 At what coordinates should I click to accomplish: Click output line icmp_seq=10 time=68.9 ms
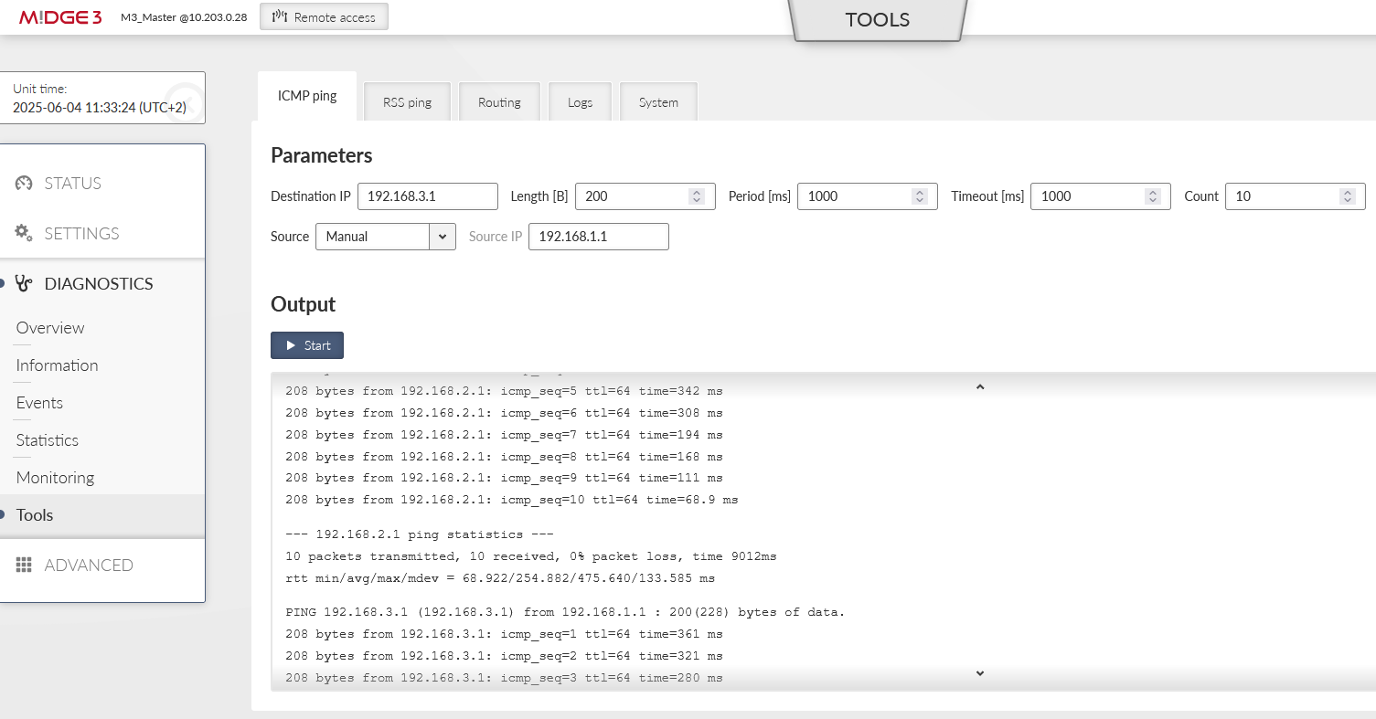click(x=511, y=500)
